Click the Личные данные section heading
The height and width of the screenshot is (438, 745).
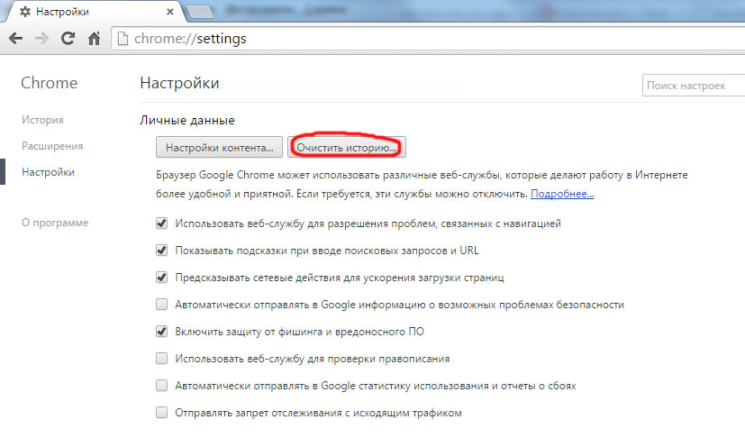tap(187, 121)
